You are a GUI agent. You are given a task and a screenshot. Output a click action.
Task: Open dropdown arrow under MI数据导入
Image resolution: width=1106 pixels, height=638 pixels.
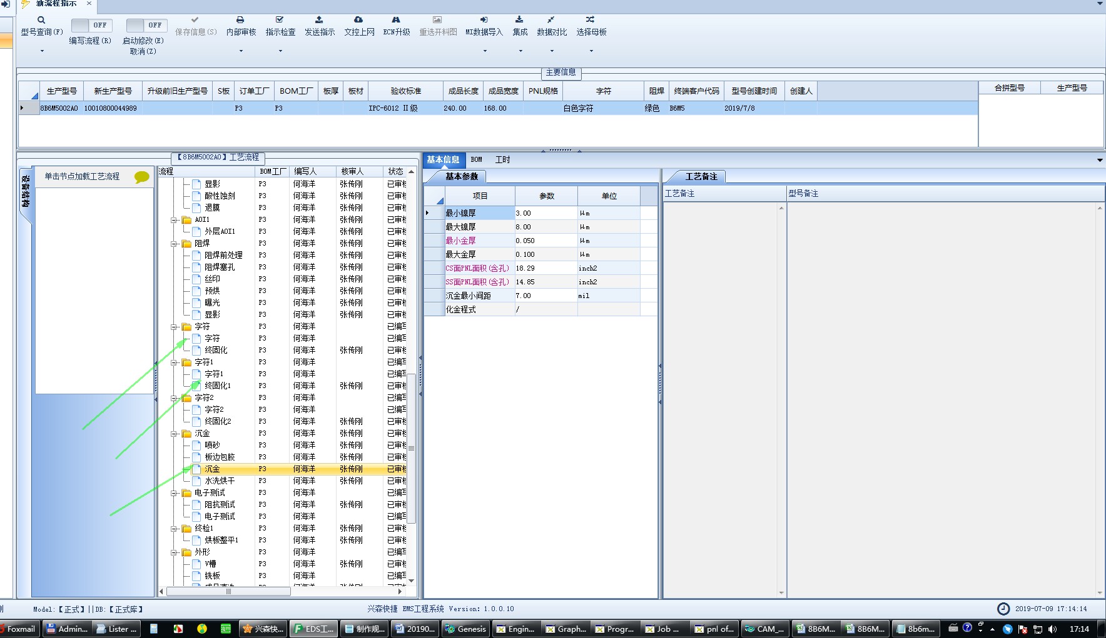485,51
